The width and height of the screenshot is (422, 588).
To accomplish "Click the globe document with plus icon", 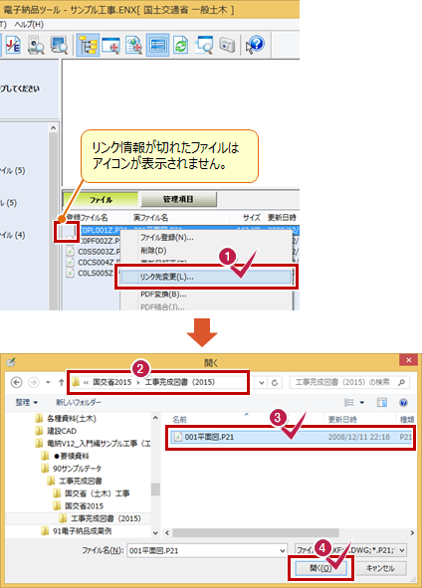I will tap(134, 46).
